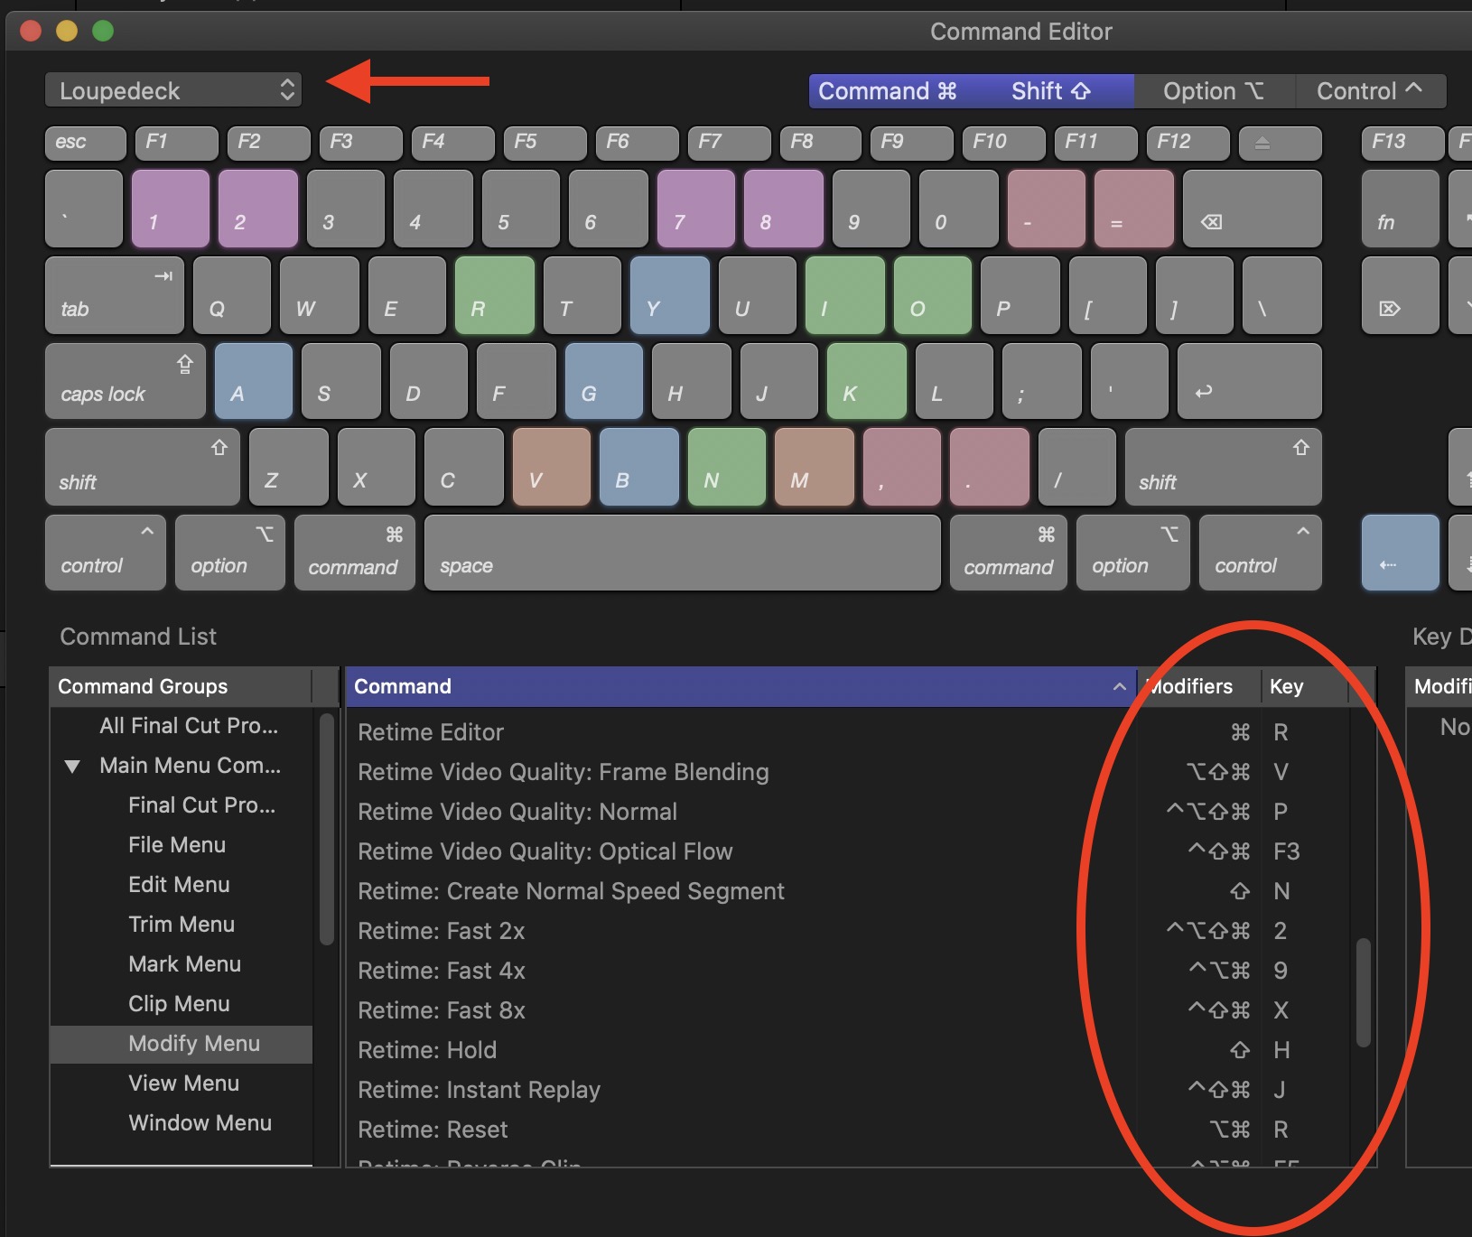This screenshot has height=1237, width=1472.
Task: Toggle the Control modifier button
Action: tap(1370, 91)
